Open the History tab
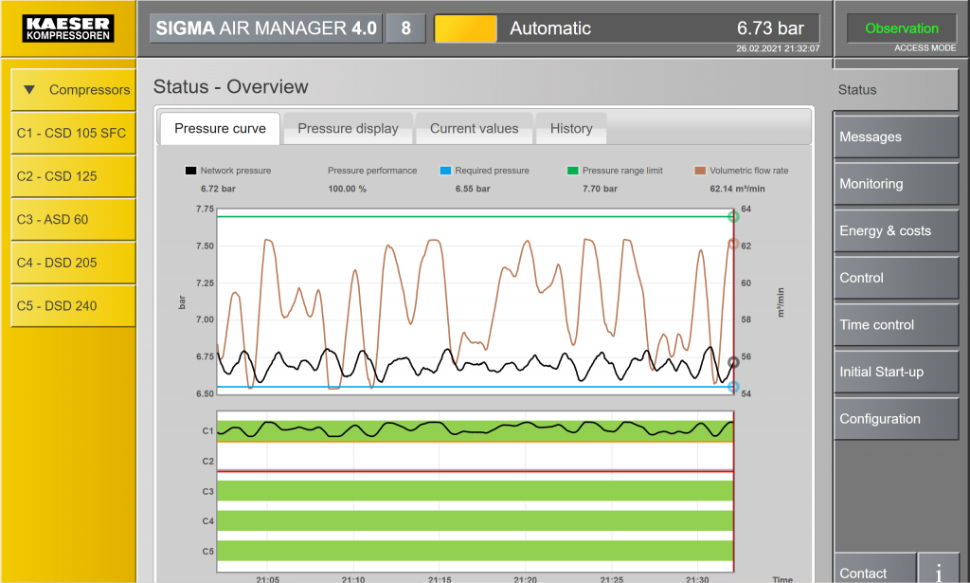 tap(570, 129)
